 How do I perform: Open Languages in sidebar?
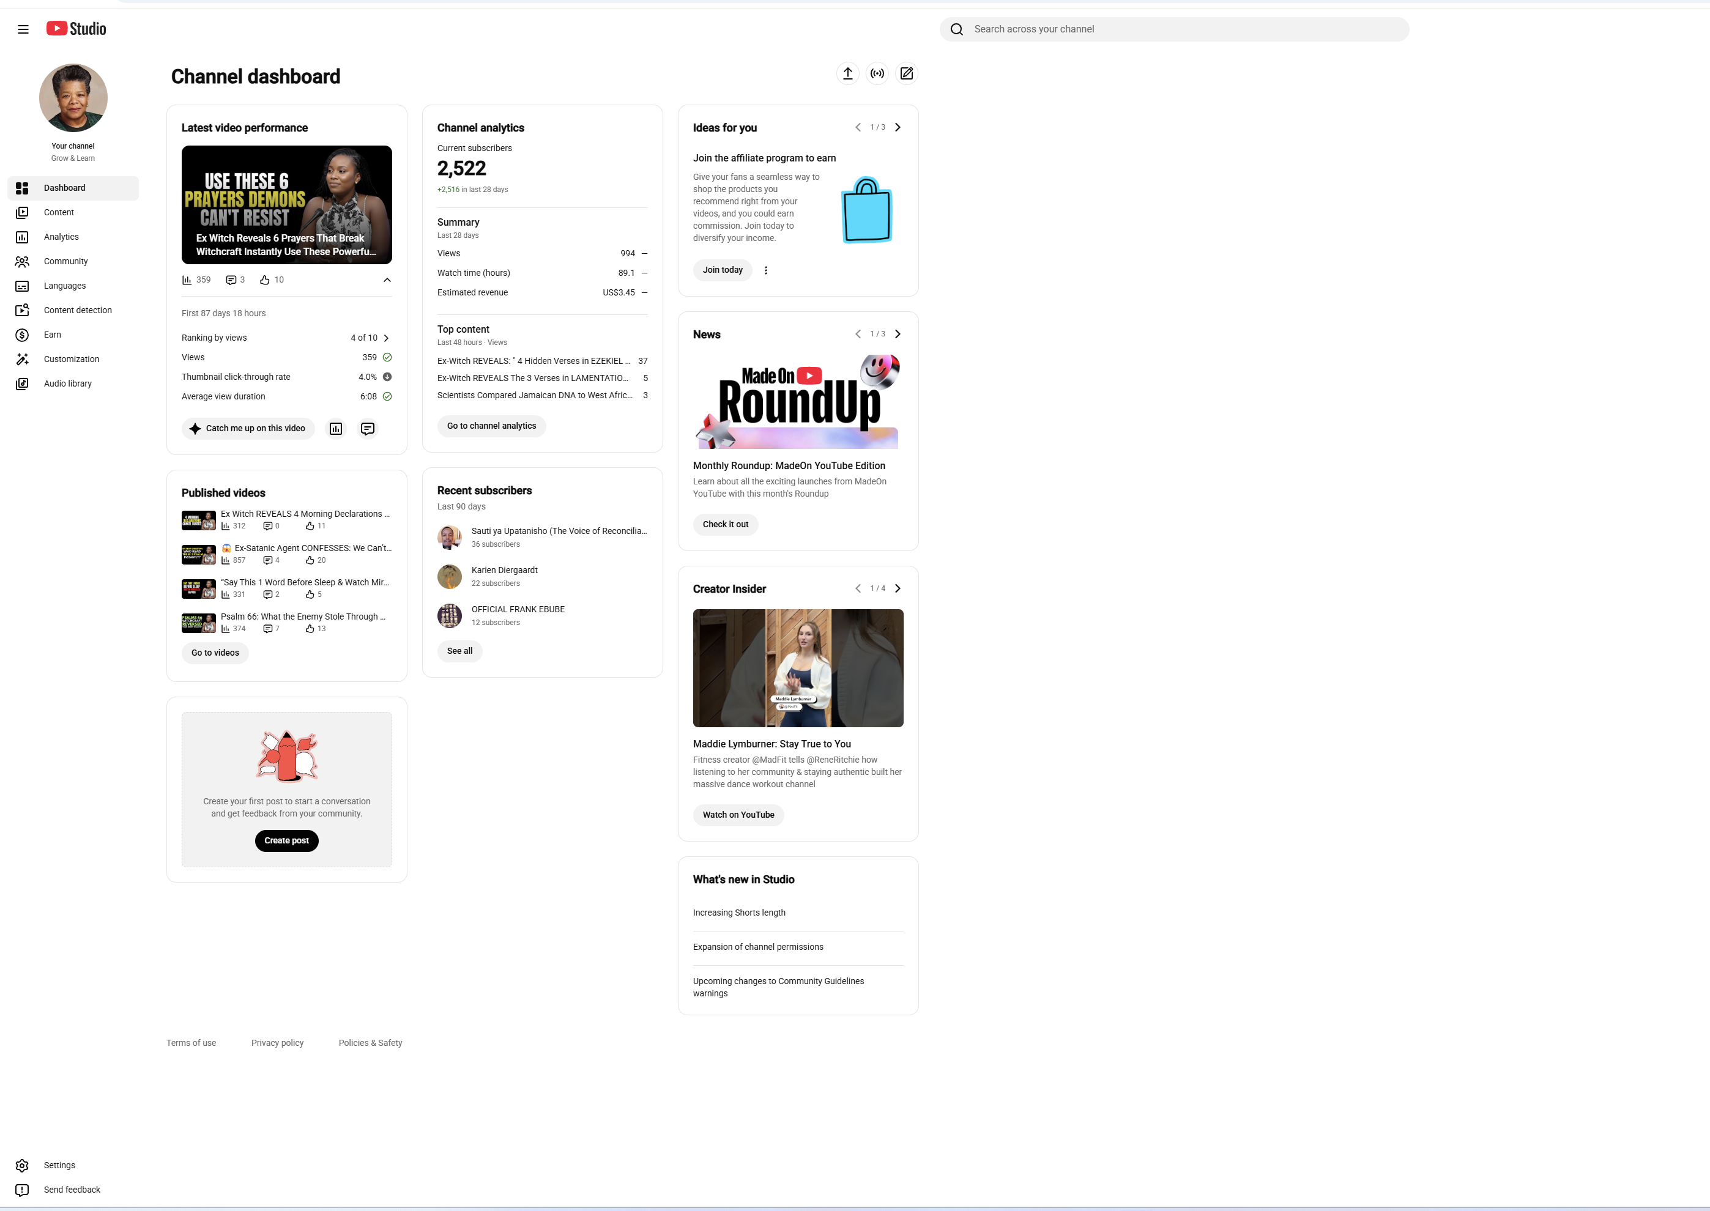[x=73, y=286]
